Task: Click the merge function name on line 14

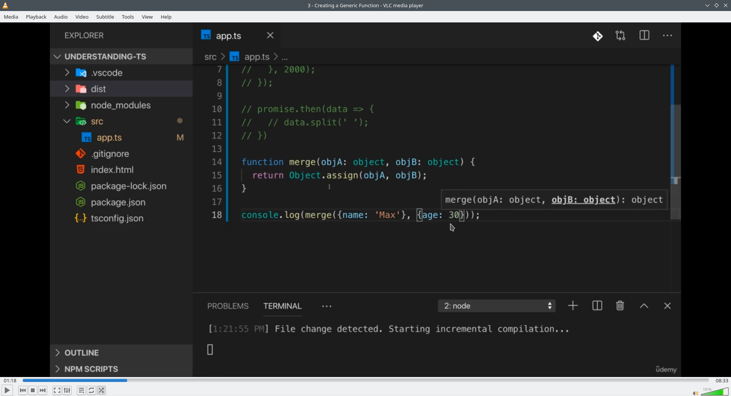Action: coord(302,162)
